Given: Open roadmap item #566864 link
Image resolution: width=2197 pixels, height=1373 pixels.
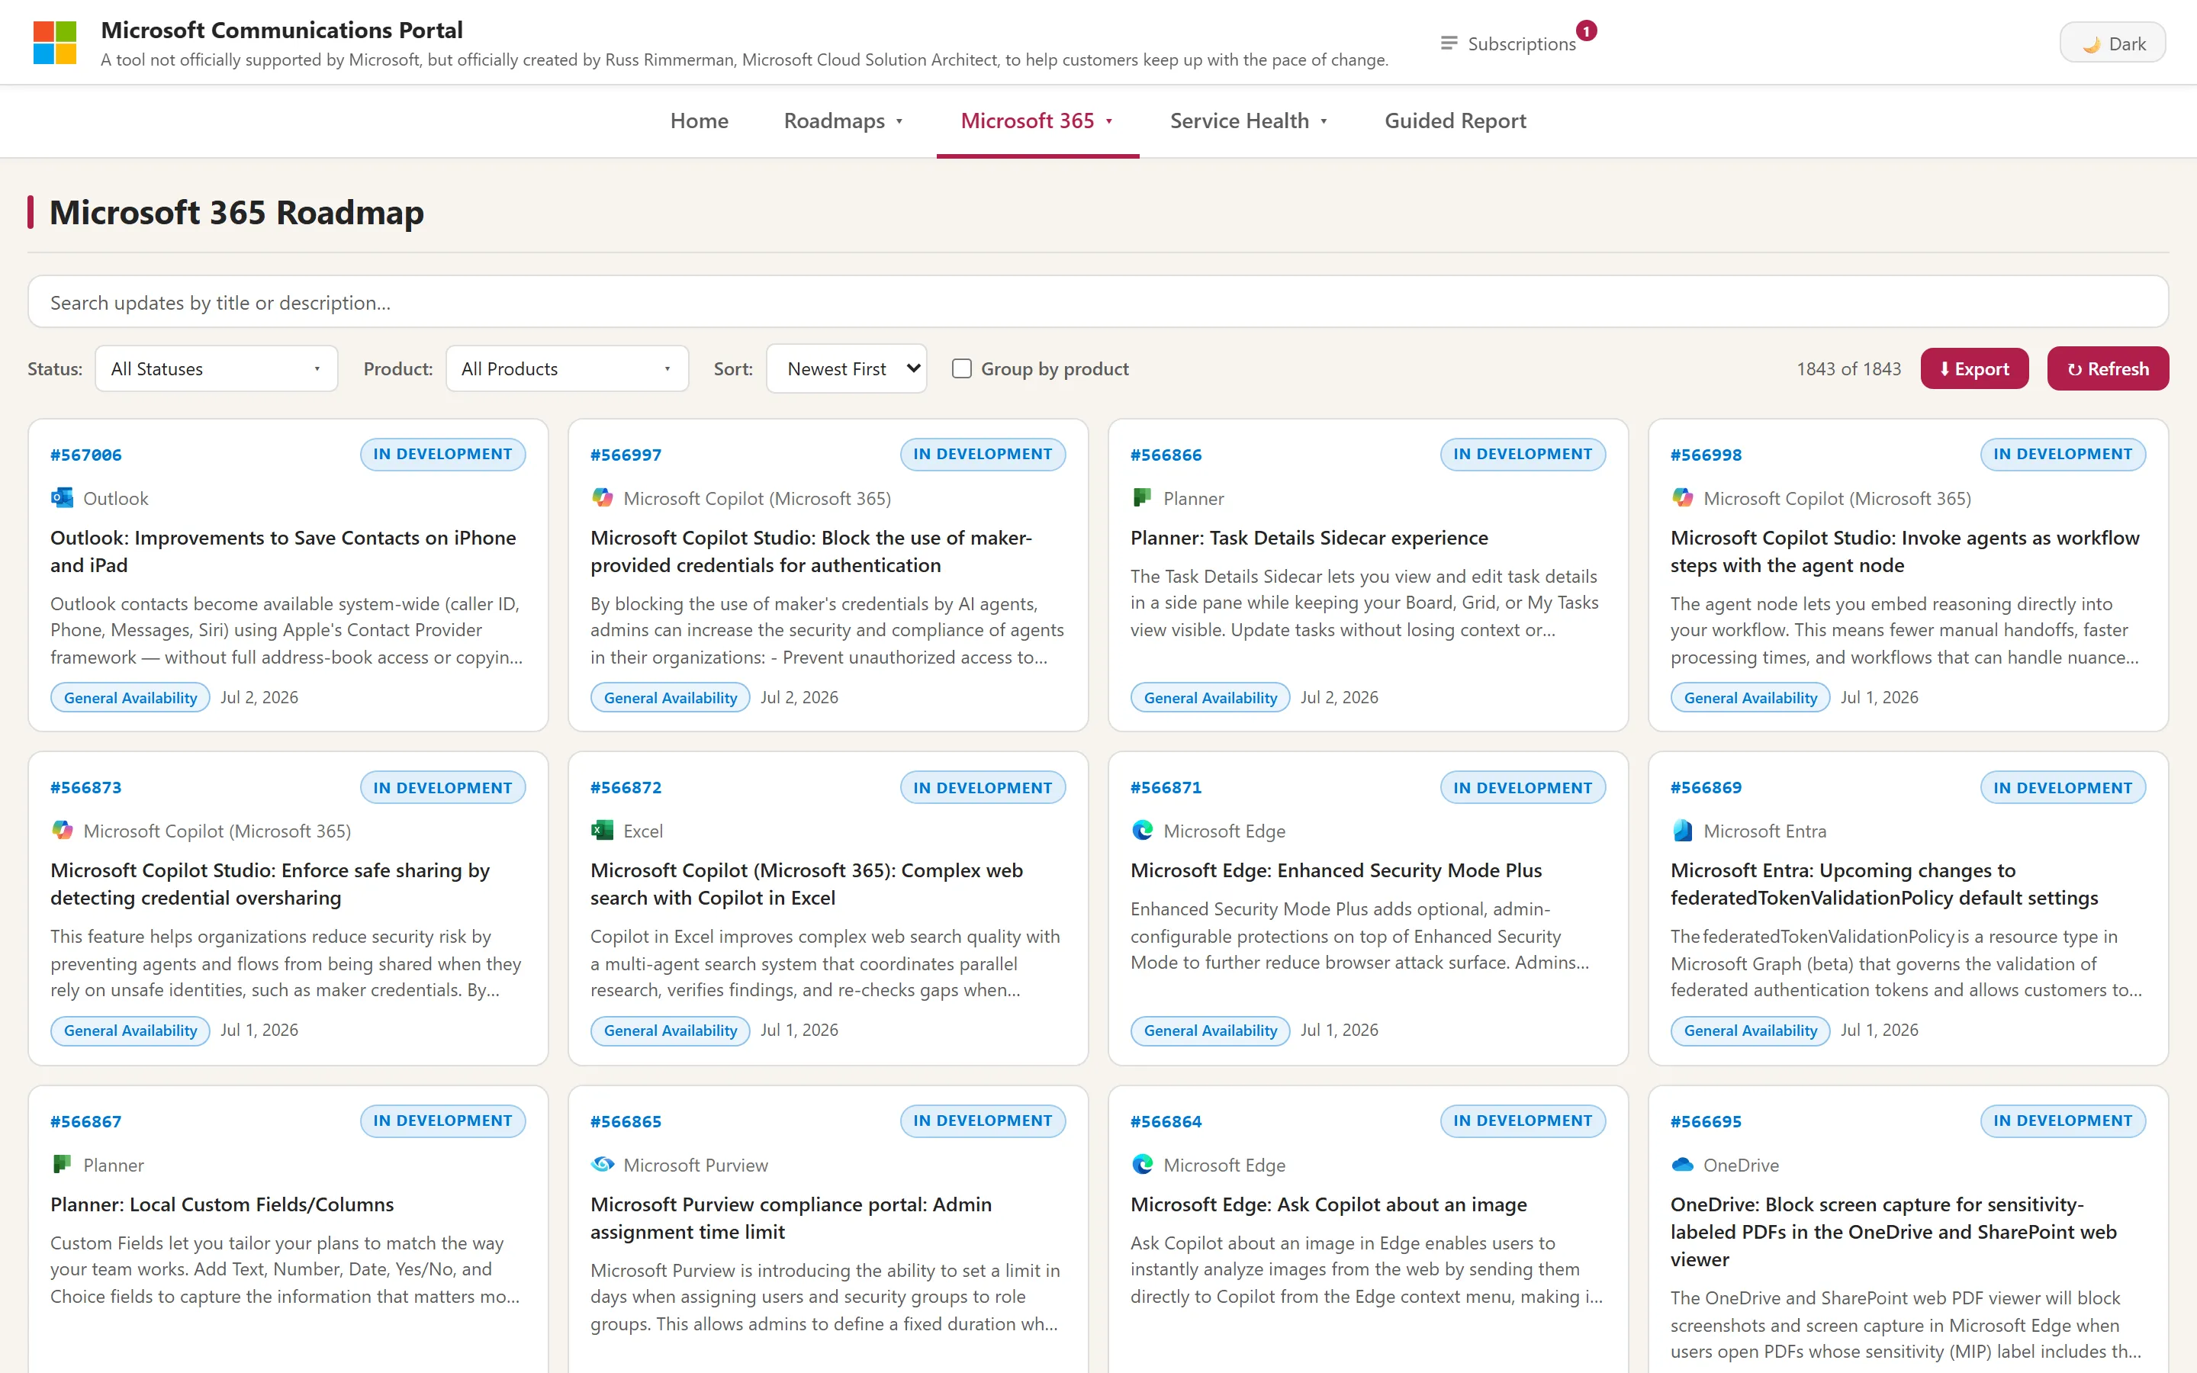Looking at the screenshot, I should 1166,1121.
